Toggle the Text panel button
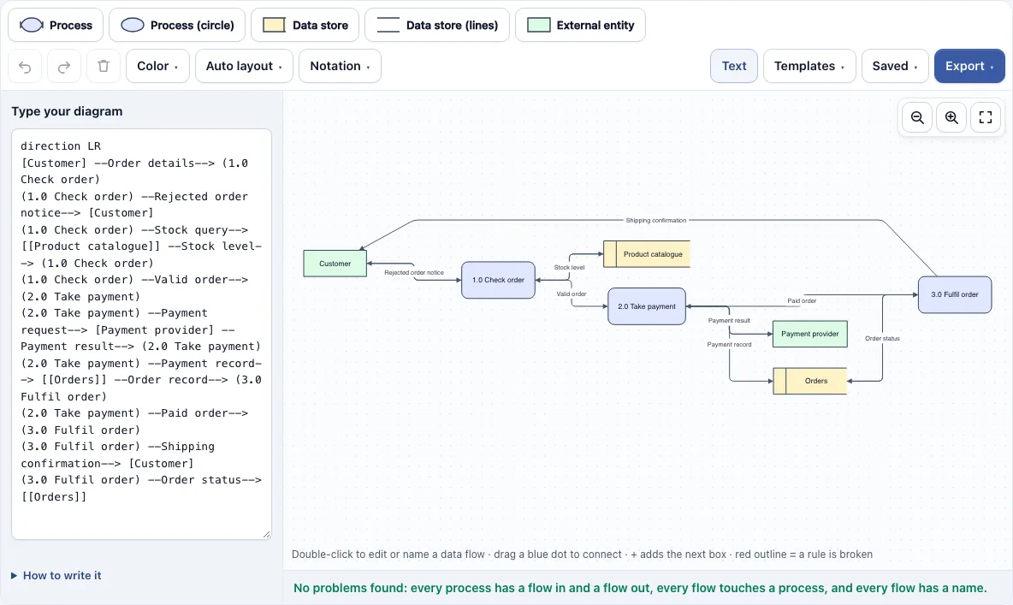The height and width of the screenshot is (605, 1013). pyautogui.click(x=734, y=66)
